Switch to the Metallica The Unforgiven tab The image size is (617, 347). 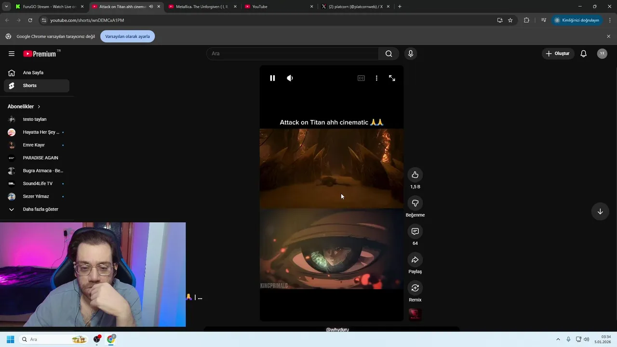(202, 7)
